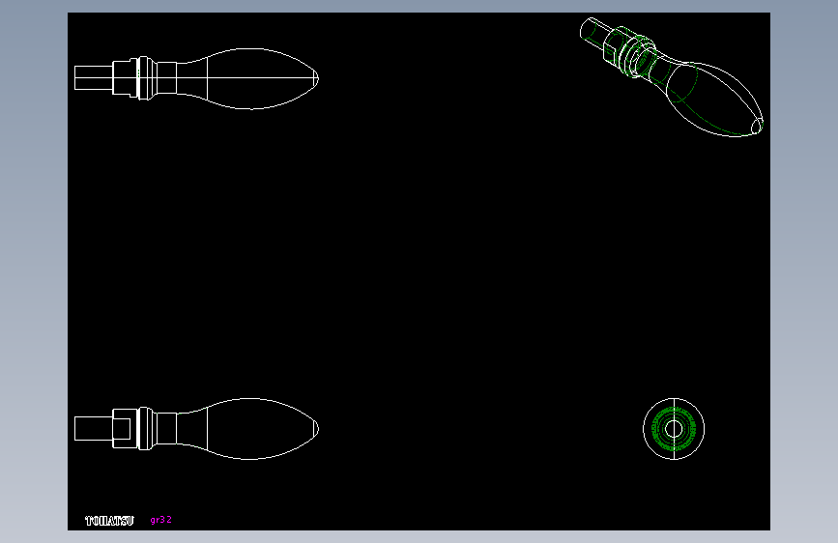This screenshot has width=838, height=543.
Task: Click the white TOHATSU text label
Action: 109,521
